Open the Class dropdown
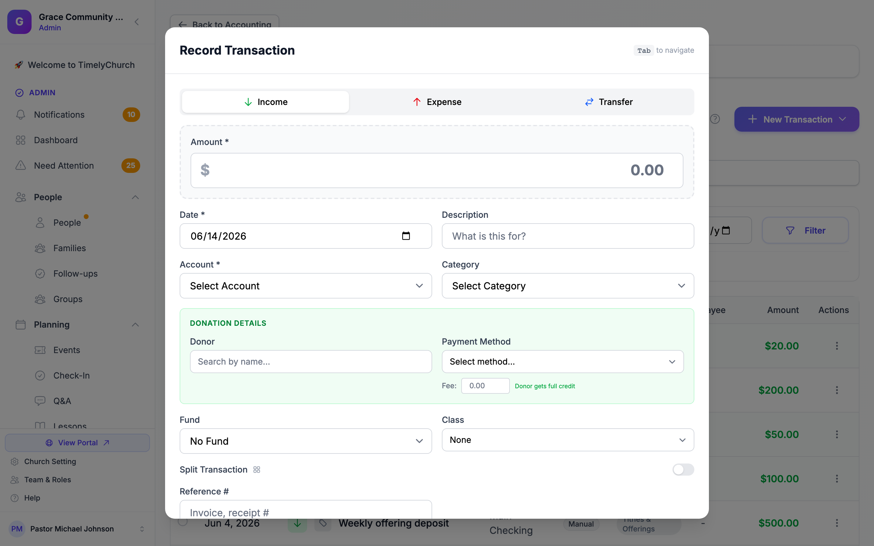Viewport: 874px width, 546px height. point(568,440)
